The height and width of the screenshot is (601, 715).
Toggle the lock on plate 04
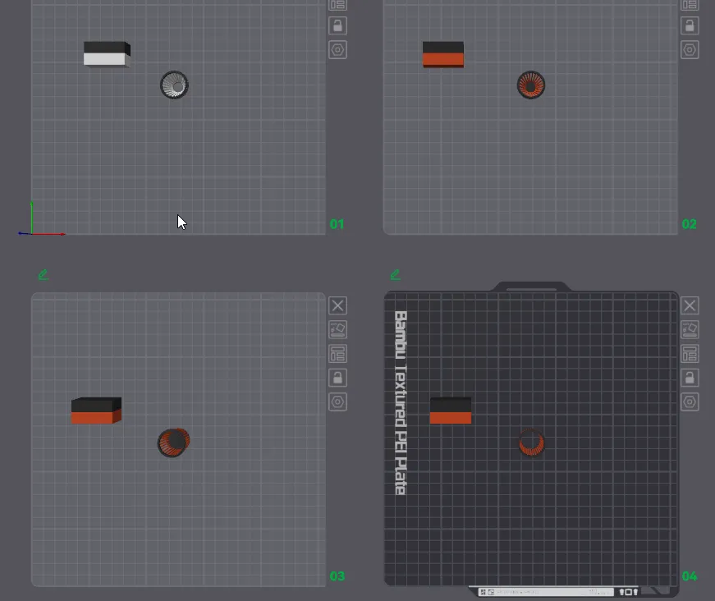690,378
